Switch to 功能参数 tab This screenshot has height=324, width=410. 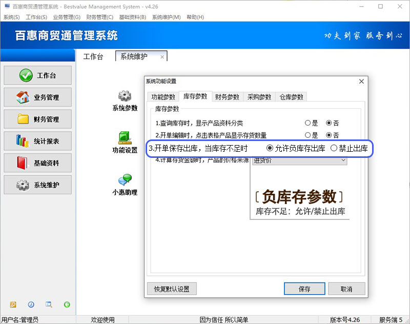(163, 97)
